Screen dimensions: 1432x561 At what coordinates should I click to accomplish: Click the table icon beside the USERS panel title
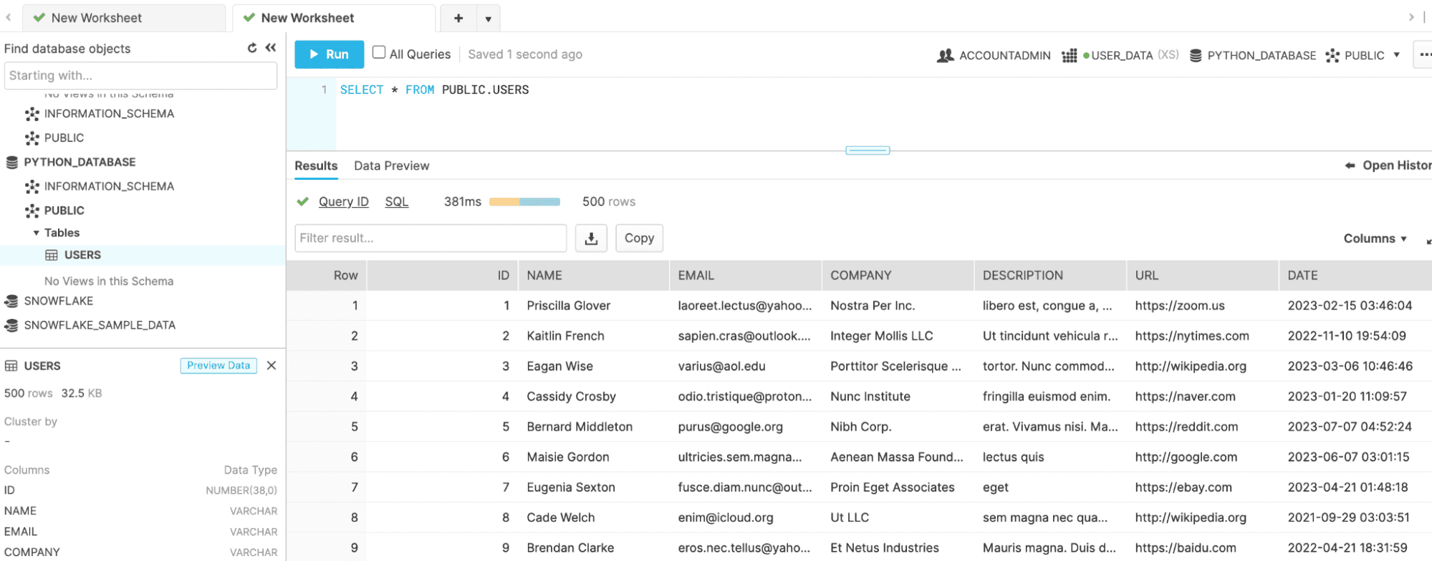(11, 366)
